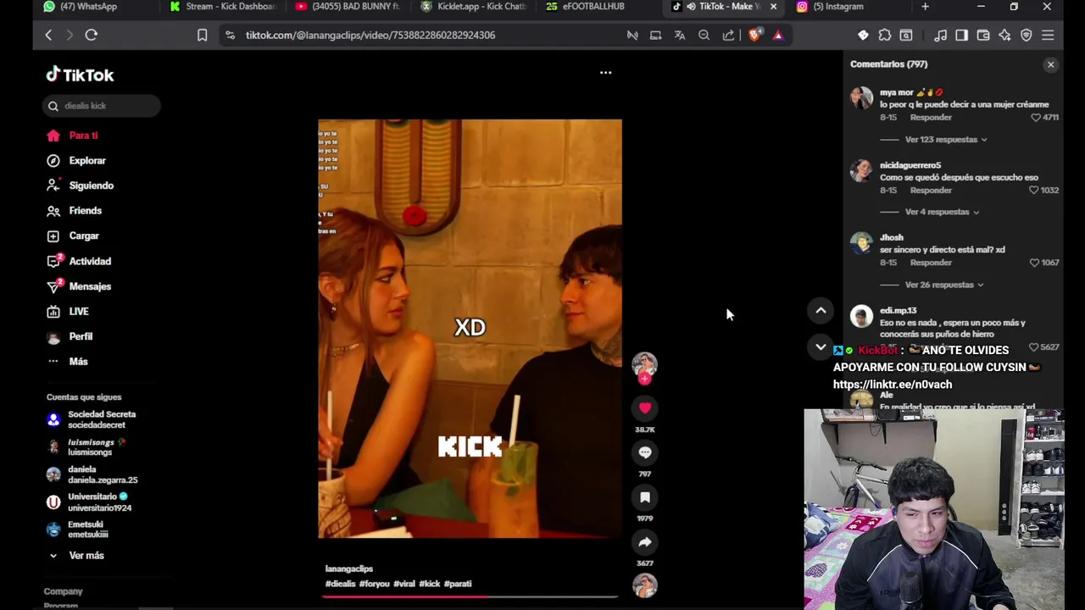Image resolution: width=1085 pixels, height=610 pixels.
Task: Open comments bubble icon on video
Action: pyautogui.click(x=645, y=452)
